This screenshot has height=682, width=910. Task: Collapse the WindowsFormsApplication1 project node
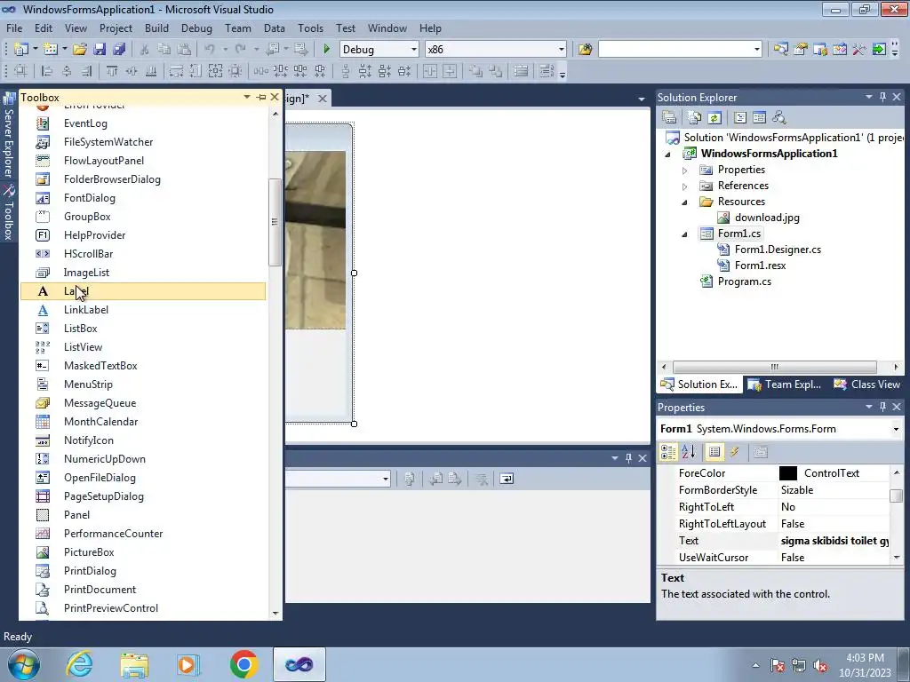point(667,155)
